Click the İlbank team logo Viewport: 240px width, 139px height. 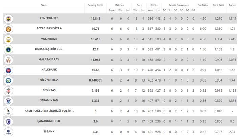8,132
